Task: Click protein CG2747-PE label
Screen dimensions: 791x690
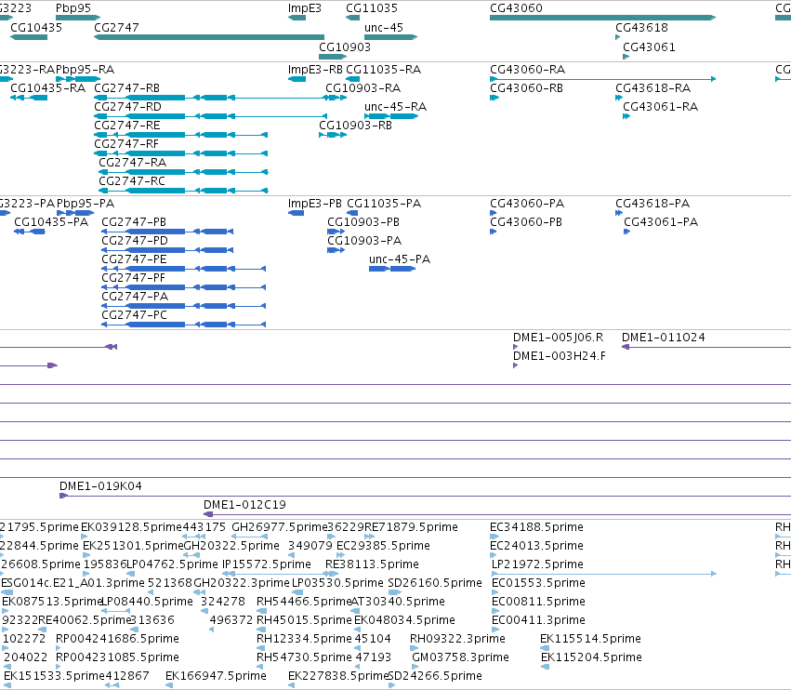Action: pos(134,259)
